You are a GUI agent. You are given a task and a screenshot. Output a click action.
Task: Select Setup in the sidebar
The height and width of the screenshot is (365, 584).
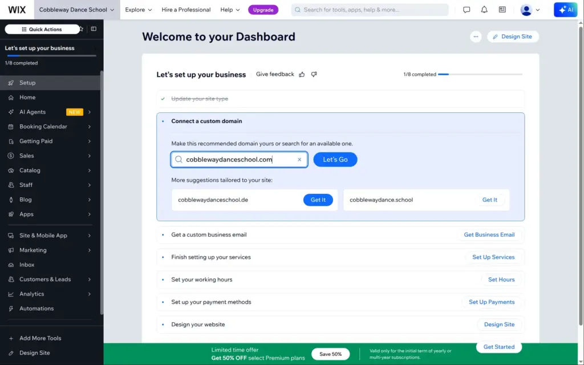pyautogui.click(x=50, y=83)
